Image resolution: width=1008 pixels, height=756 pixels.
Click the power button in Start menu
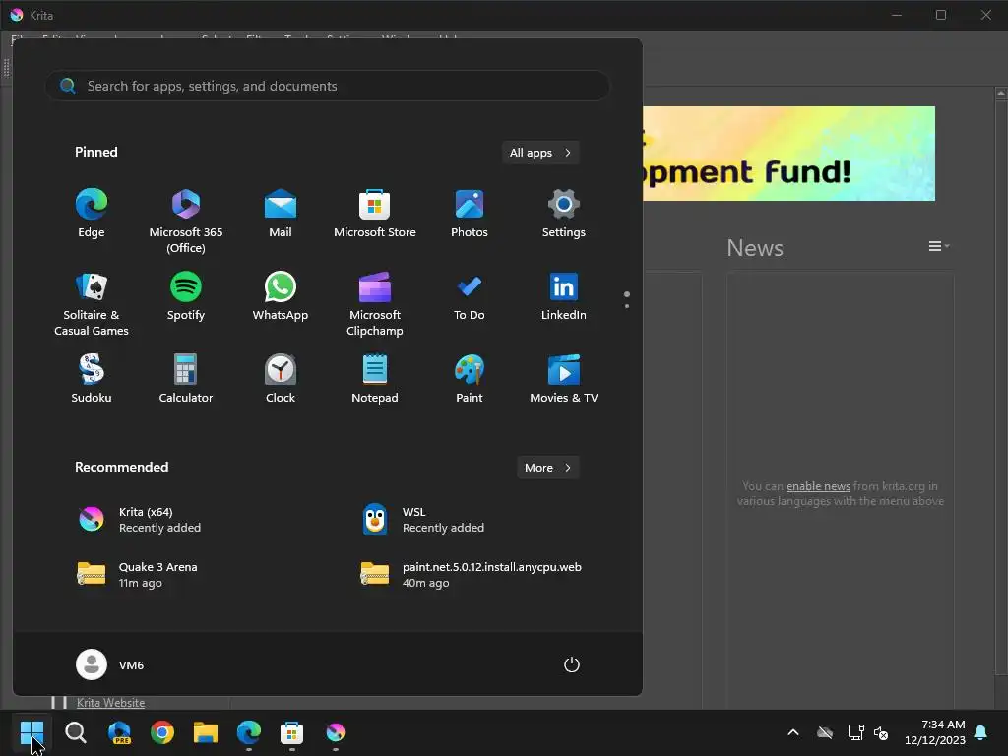[572, 664]
